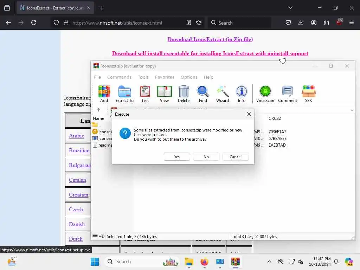The image size is (360, 270).
Task: Open the File menu in WinRAR
Action: coord(97,77)
